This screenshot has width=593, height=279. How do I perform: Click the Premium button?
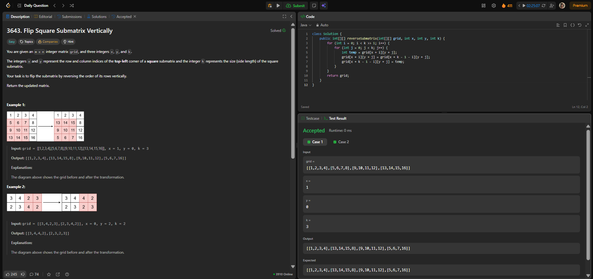[x=580, y=6]
